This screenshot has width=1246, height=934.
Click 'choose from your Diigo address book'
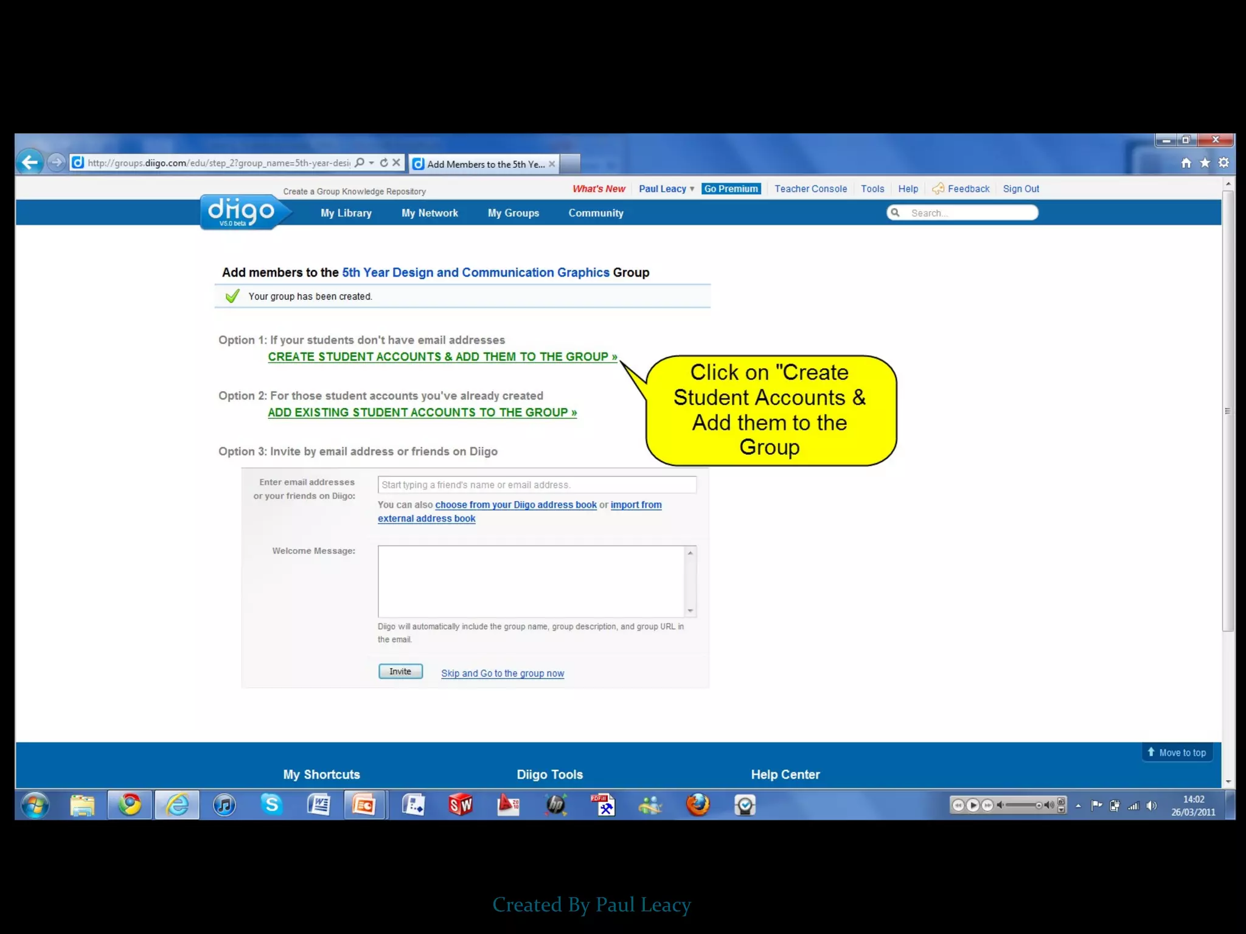coord(516,505)
